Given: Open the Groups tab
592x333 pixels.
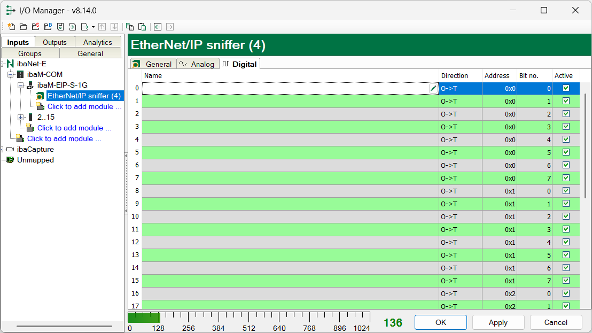Looking at the screenshot, I should point(30,53).
